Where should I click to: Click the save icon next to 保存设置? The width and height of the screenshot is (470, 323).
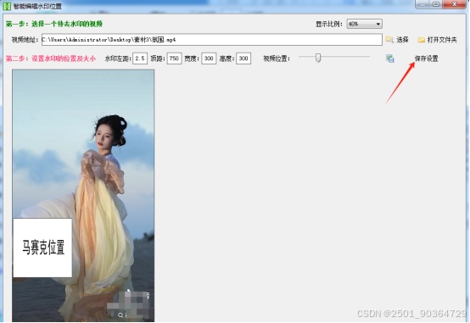[390, 58]
